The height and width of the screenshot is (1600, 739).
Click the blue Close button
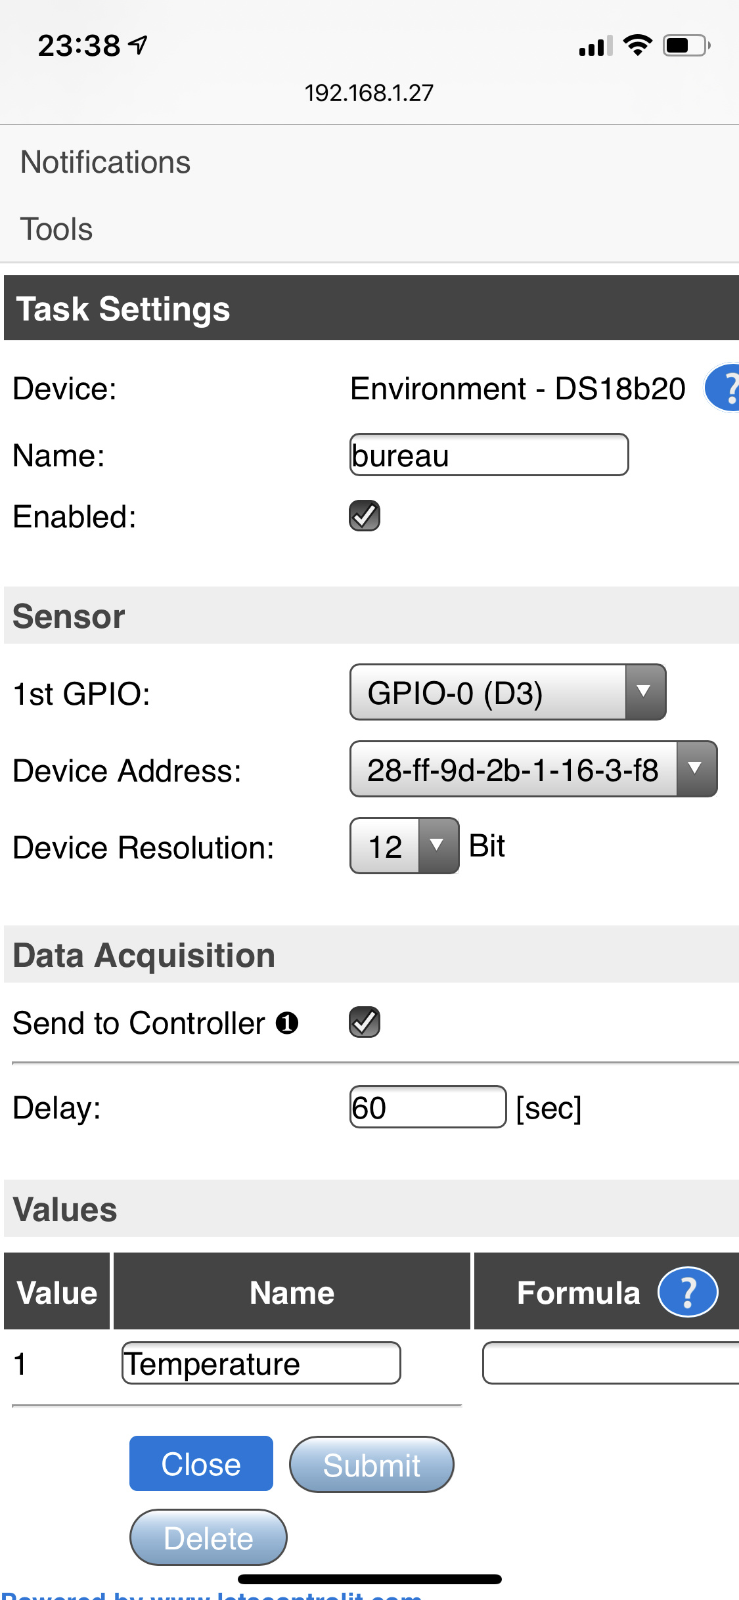(x=201, y=1463)
